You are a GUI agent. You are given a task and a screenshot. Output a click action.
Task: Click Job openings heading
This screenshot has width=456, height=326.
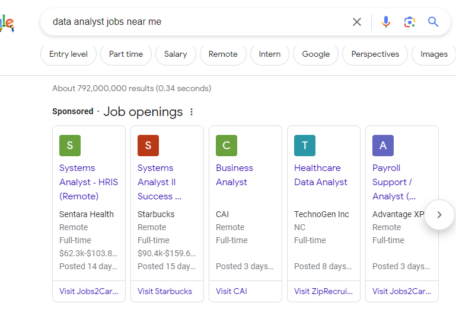143,112
